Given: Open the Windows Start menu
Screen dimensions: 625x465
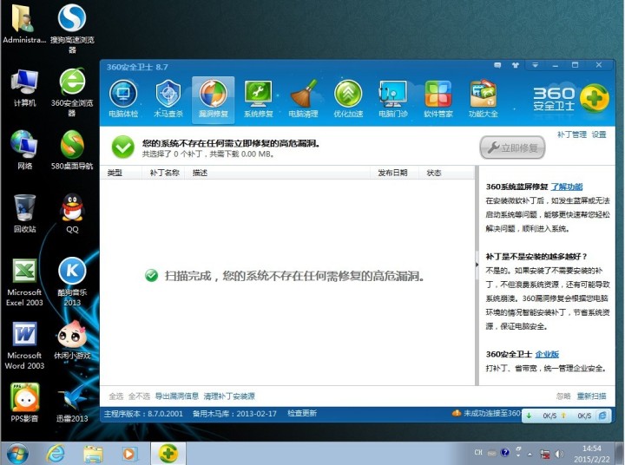Looking at the screenshot, I should tap(17, 454).
